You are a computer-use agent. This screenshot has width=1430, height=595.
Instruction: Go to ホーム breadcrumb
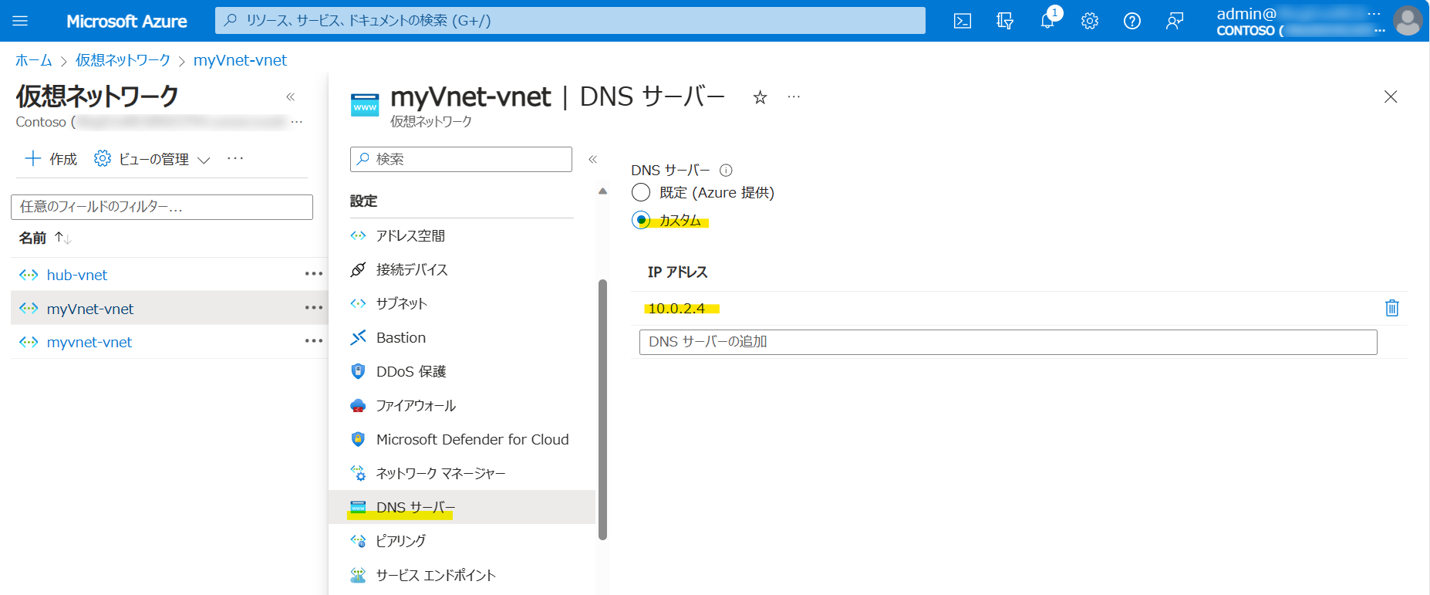(x=34, y=60)
